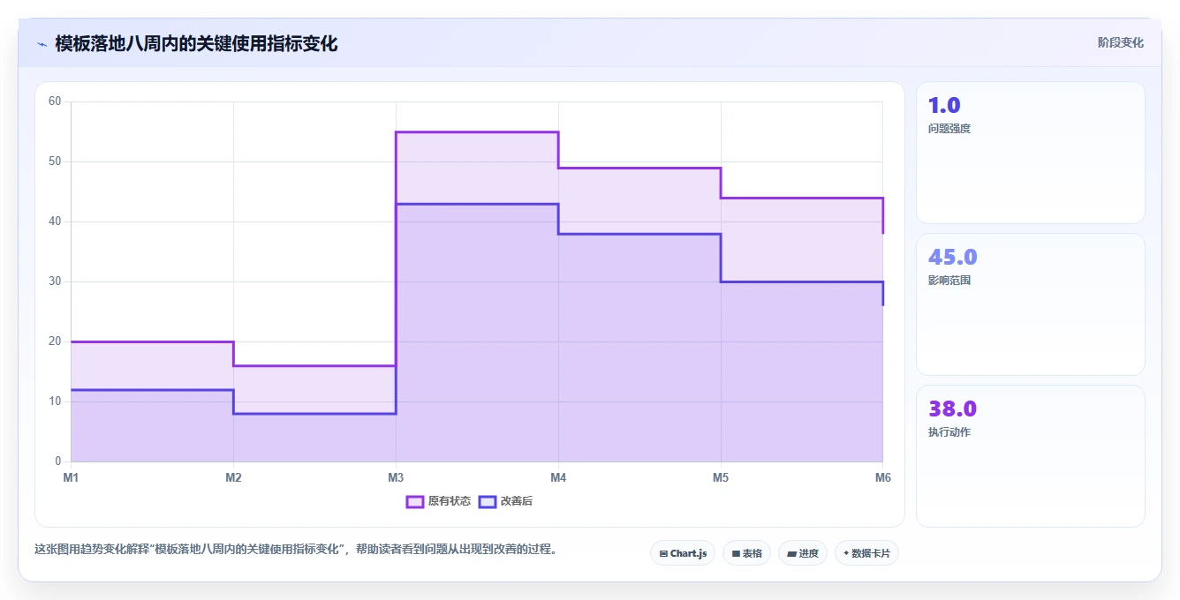Image resolution: width=1180 pixels, height=600 pixels.
Task: Open the 影响范围 45.0 card
Action: (1031, 304)
